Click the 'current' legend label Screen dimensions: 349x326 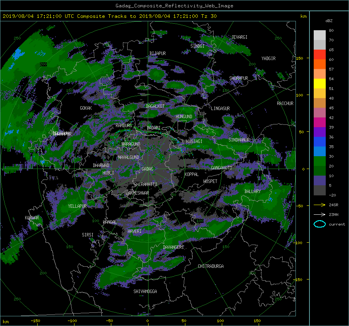coord(337,224)
